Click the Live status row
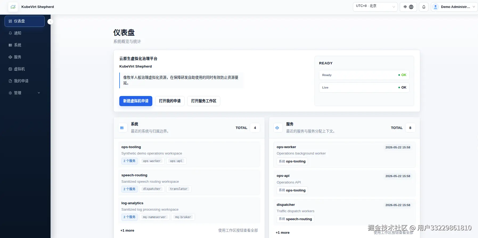The image size is (478, 238). [364, 87]
